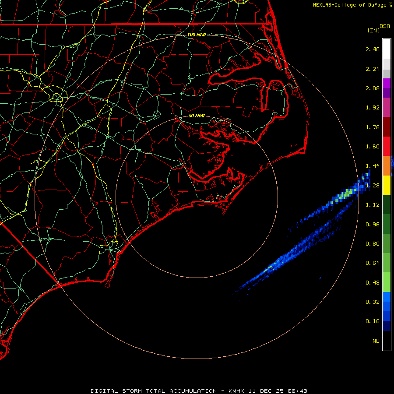Screen dimensions: 394x394
Task: Pick the dark green legend swatch near 1.12
Action: [387, 204]
